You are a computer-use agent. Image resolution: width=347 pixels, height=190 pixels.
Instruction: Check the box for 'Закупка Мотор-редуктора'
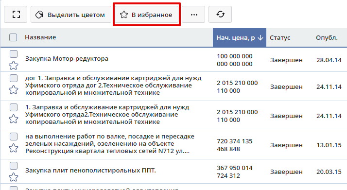[x=14, y=54]
